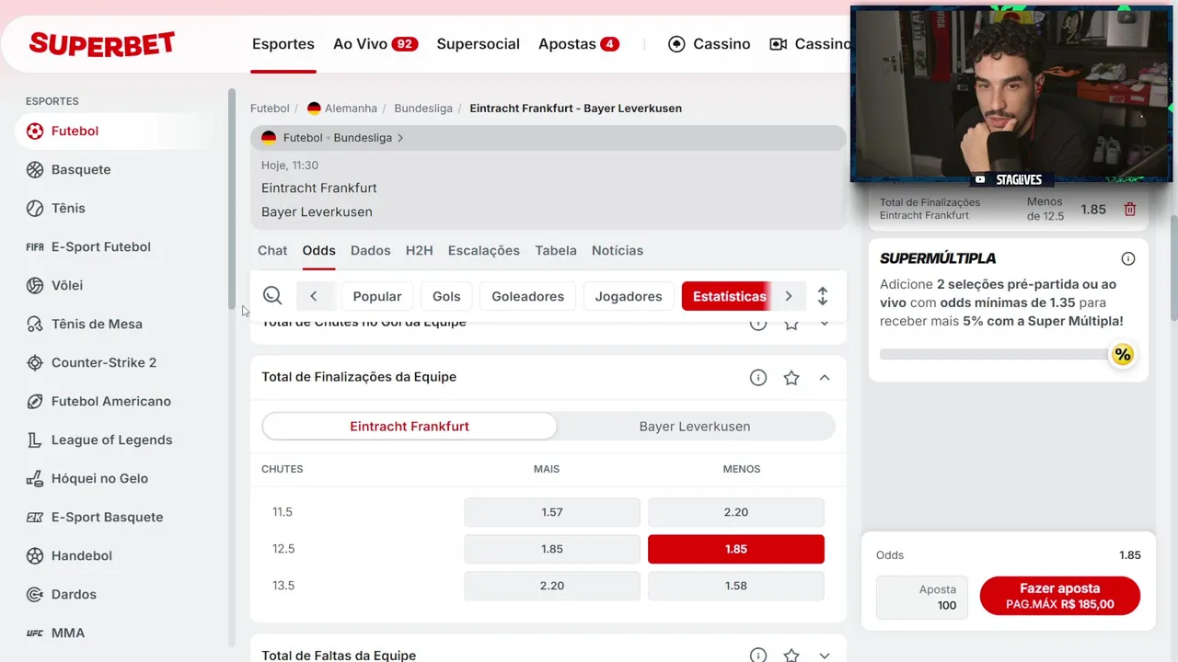Filter markets by Gols
This screenshot has width=1178, height=662.
pyautogui.click(x=446, y=296)
